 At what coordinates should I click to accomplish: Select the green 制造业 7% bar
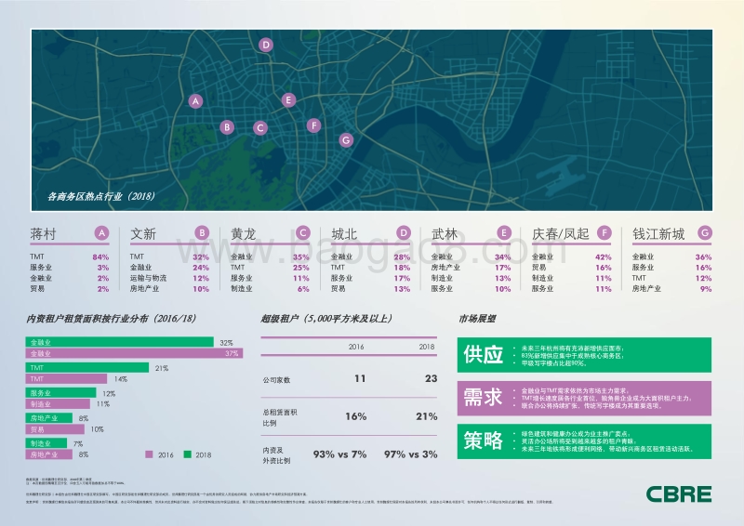pyautogui.click(x=46, y=443)
